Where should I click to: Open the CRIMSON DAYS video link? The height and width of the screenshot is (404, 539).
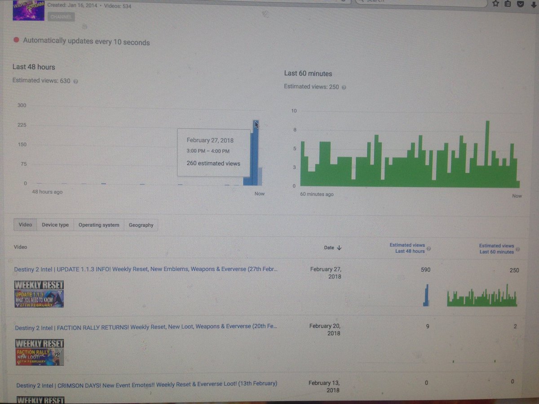[x=146, y=385]
